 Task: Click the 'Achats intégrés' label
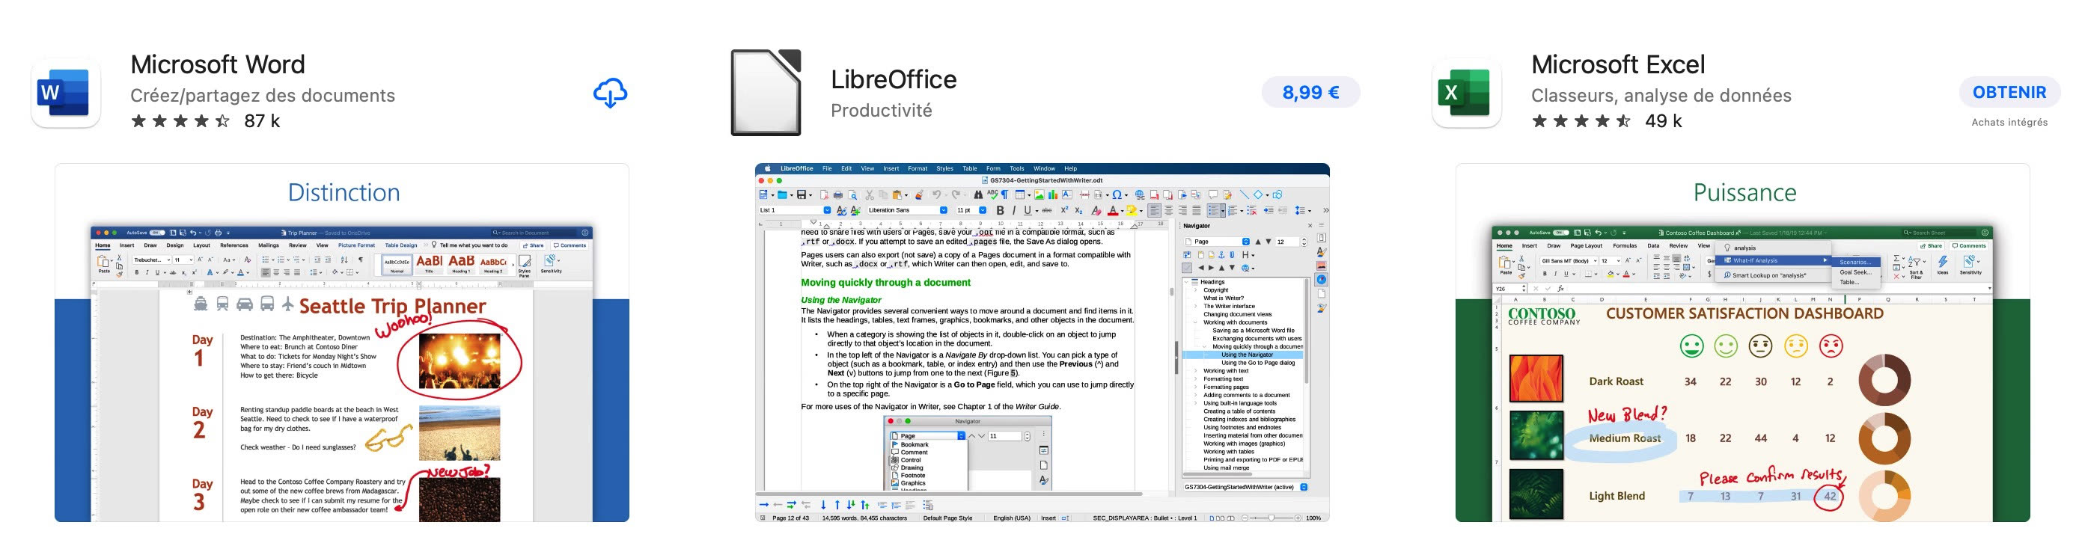pyautogui.click(x=2009, y=123)
